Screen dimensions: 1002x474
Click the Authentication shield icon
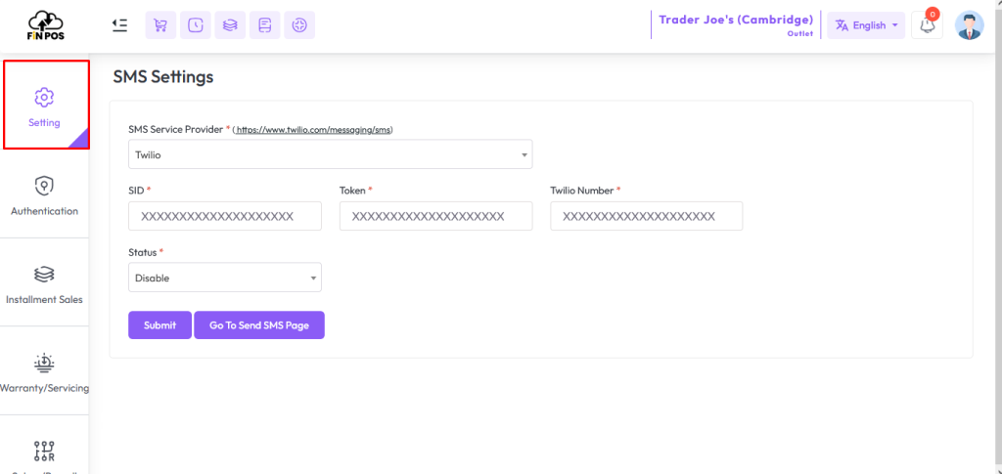click(x=44, y=186)
